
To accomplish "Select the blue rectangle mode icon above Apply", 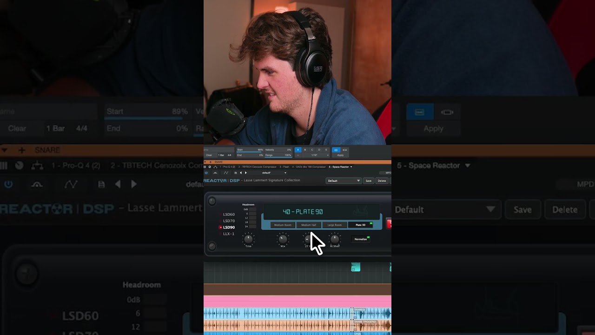I will point(336,150).
